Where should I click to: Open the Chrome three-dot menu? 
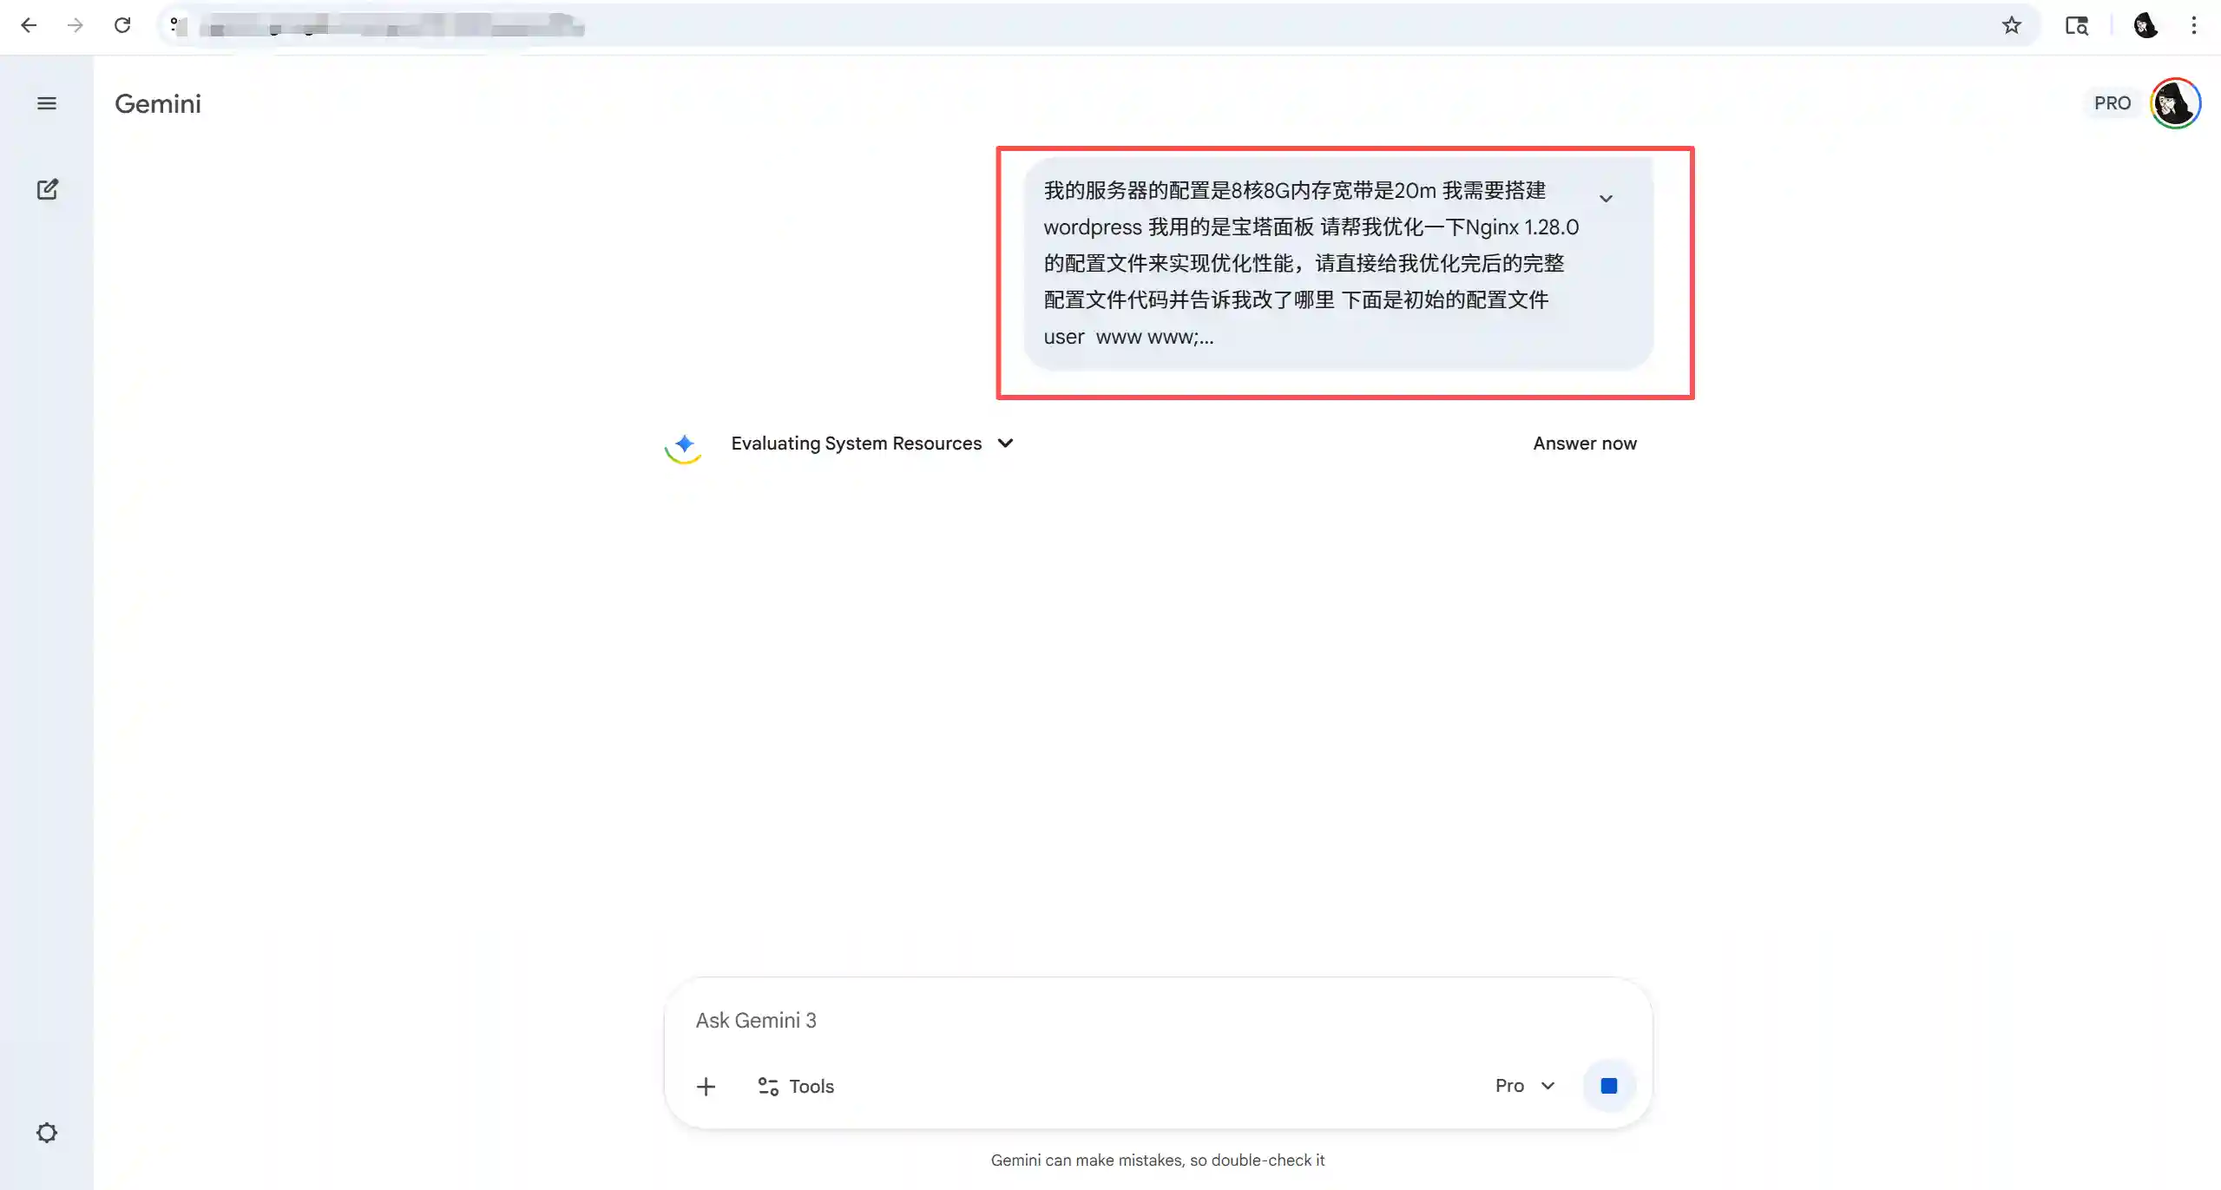[2194, 25]
